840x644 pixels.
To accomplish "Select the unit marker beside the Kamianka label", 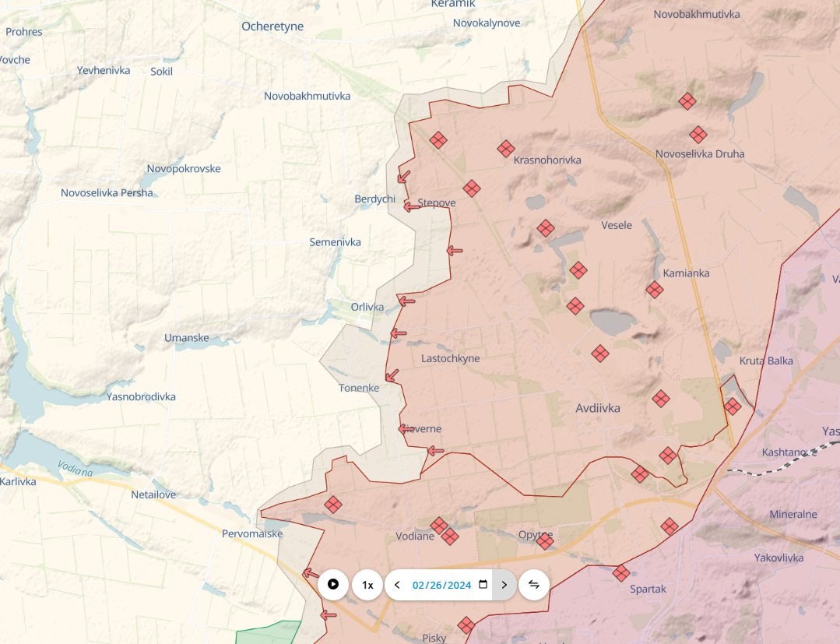I will click(x=655, y=290).
